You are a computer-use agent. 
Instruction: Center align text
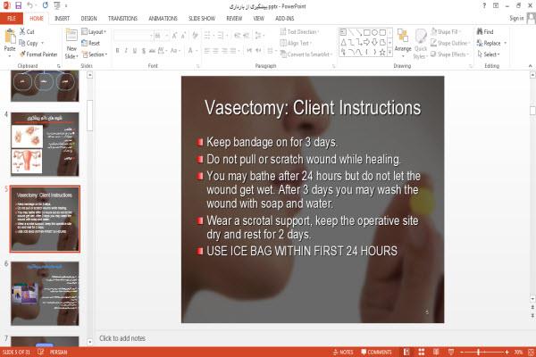(215, 51)
